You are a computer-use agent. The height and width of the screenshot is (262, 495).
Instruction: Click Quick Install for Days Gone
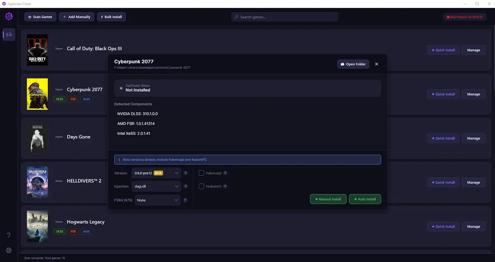(x=443, y=138)
